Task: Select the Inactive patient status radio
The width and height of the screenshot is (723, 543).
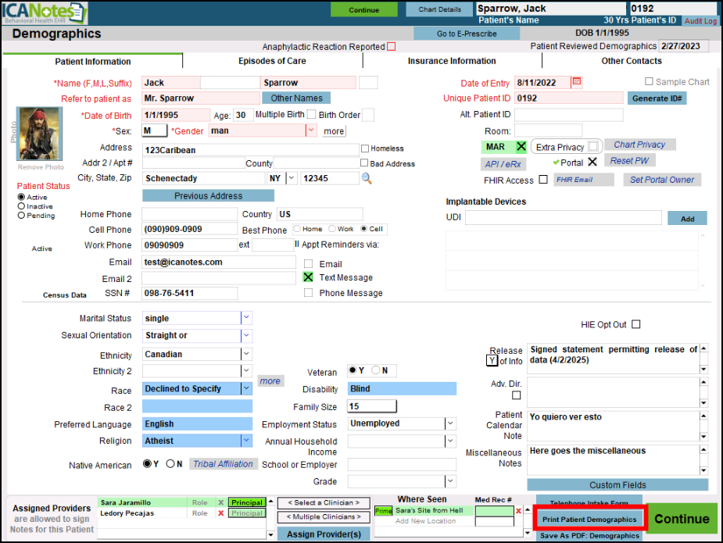Action: [21, 206]
